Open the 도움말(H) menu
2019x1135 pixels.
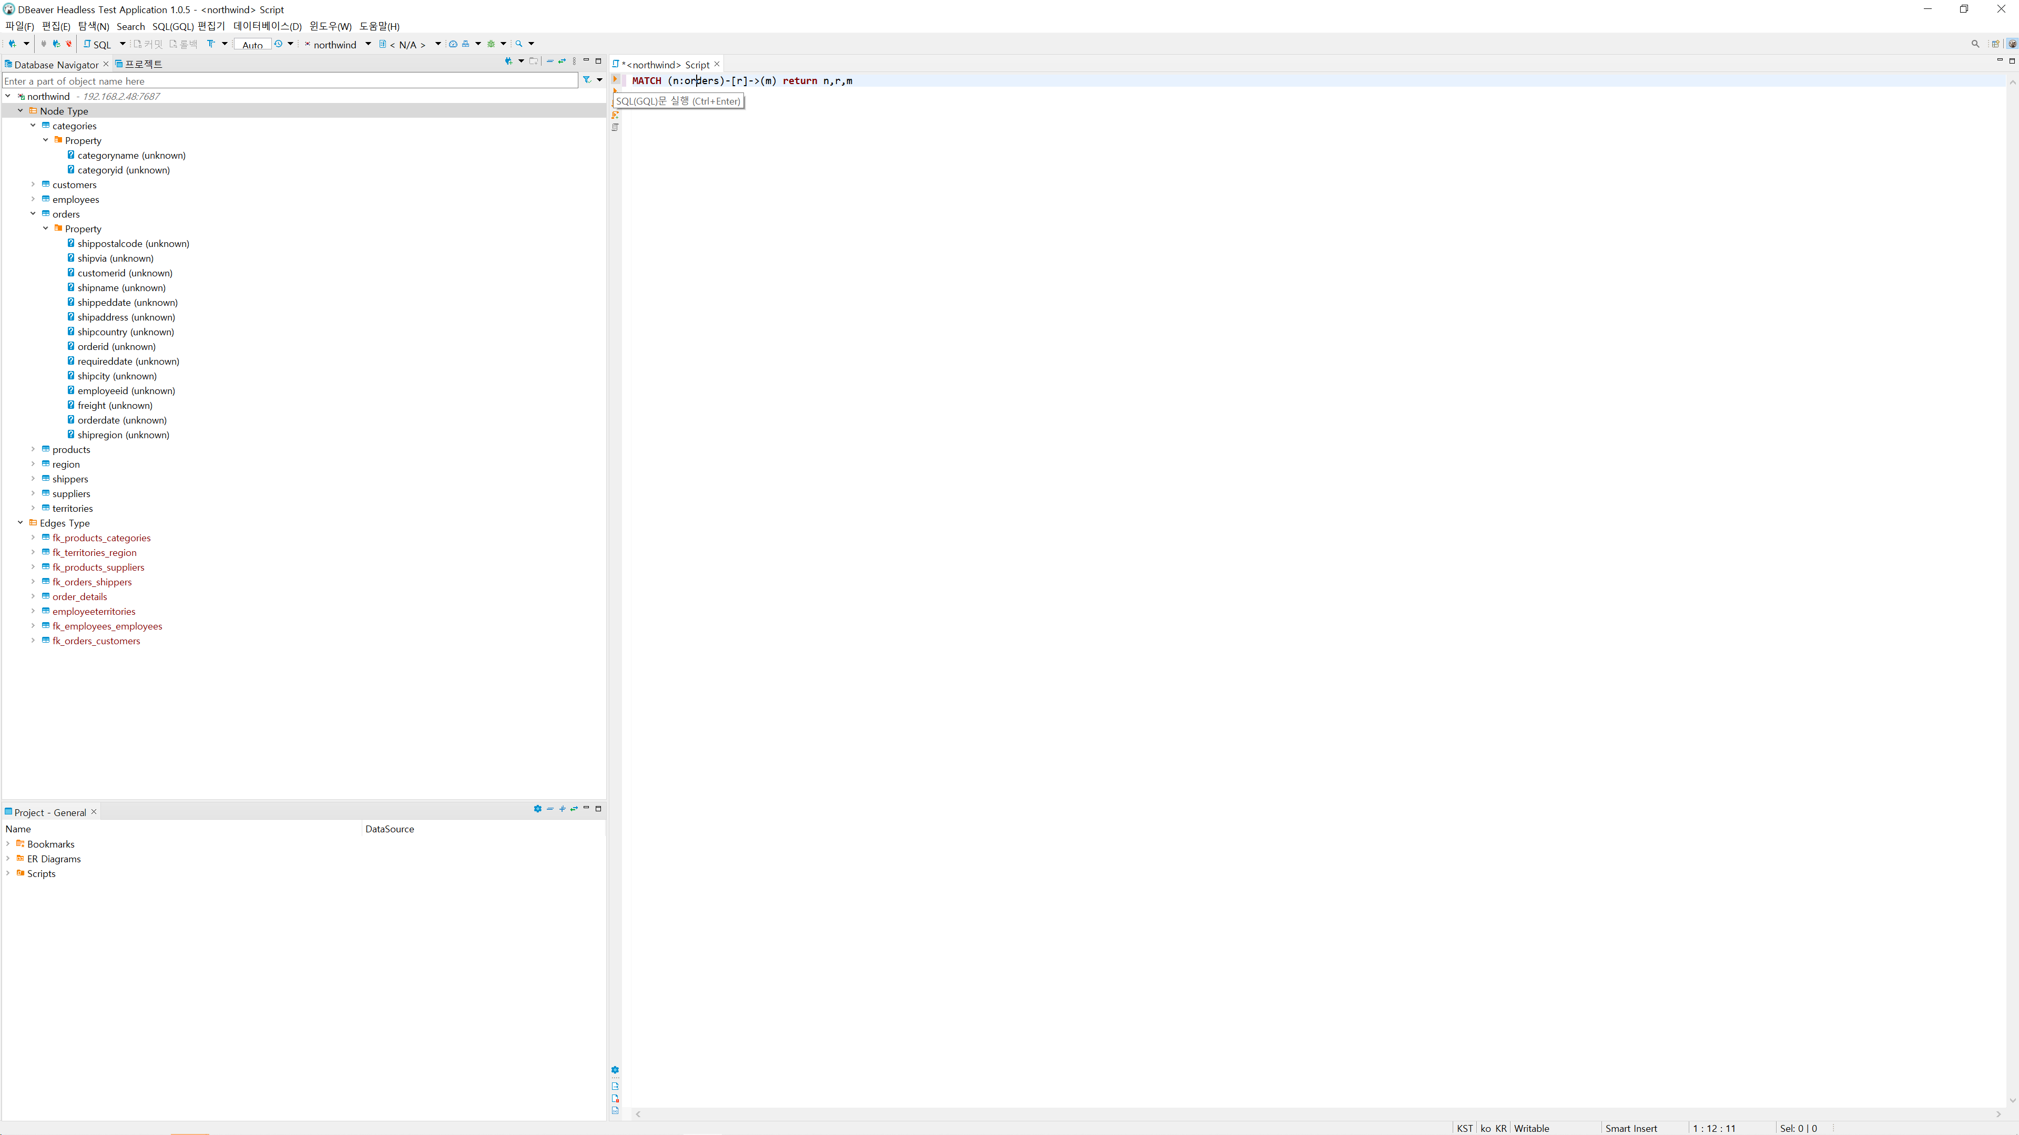(x=379, y=26)
